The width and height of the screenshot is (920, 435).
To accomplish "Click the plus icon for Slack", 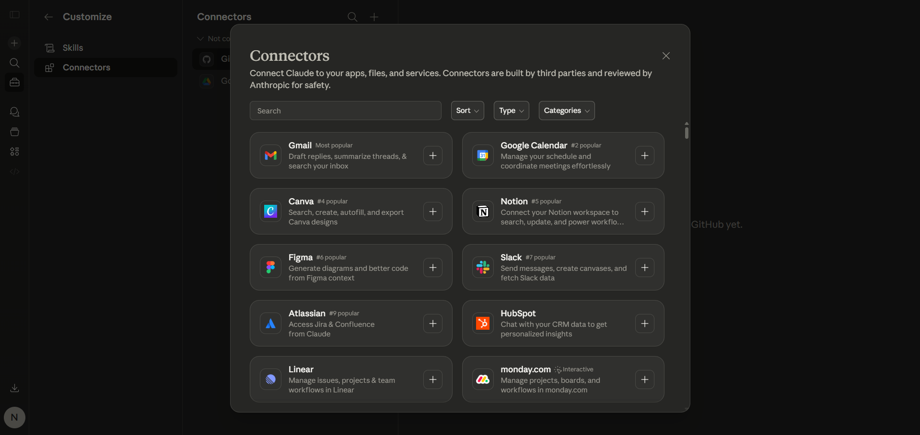I will (x=644, y=268).
